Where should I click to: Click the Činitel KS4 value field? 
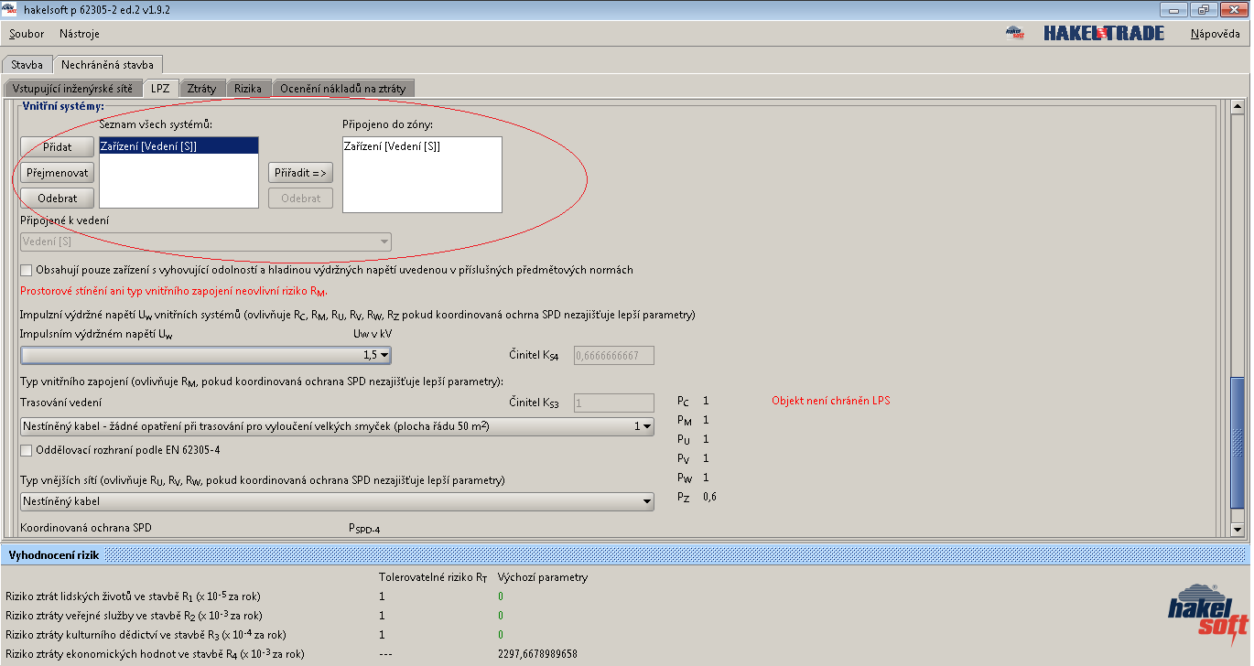point(613,355)
